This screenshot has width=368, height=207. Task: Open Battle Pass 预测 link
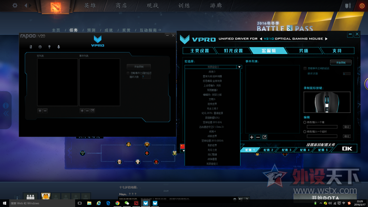[91, 30]
